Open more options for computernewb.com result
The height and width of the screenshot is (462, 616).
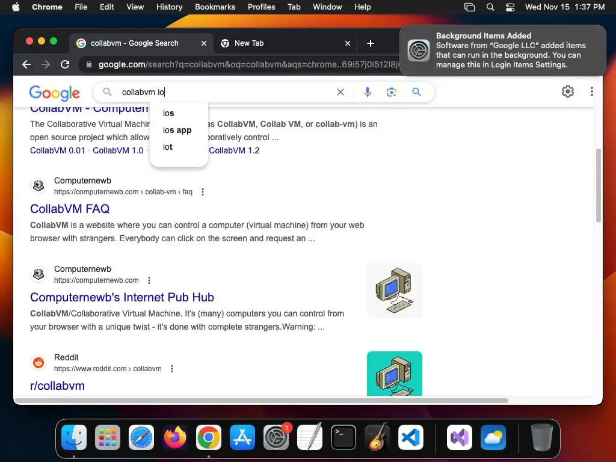pyautogui.click(x=149, y=280)
